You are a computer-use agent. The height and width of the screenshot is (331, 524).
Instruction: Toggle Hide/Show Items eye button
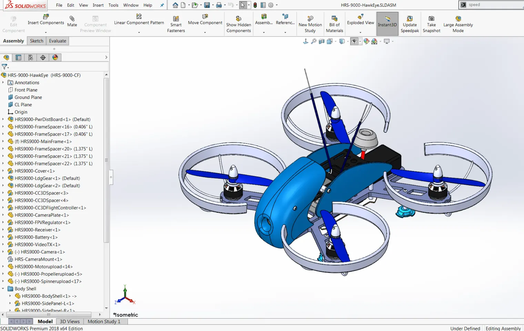coord(354,41)
